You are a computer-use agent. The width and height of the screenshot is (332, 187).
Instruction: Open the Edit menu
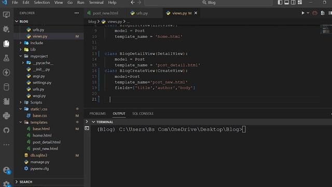tap(26, 3)
